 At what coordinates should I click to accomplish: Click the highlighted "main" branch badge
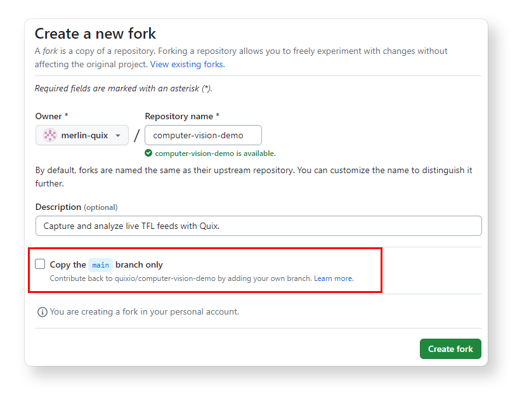coord(100,264)
